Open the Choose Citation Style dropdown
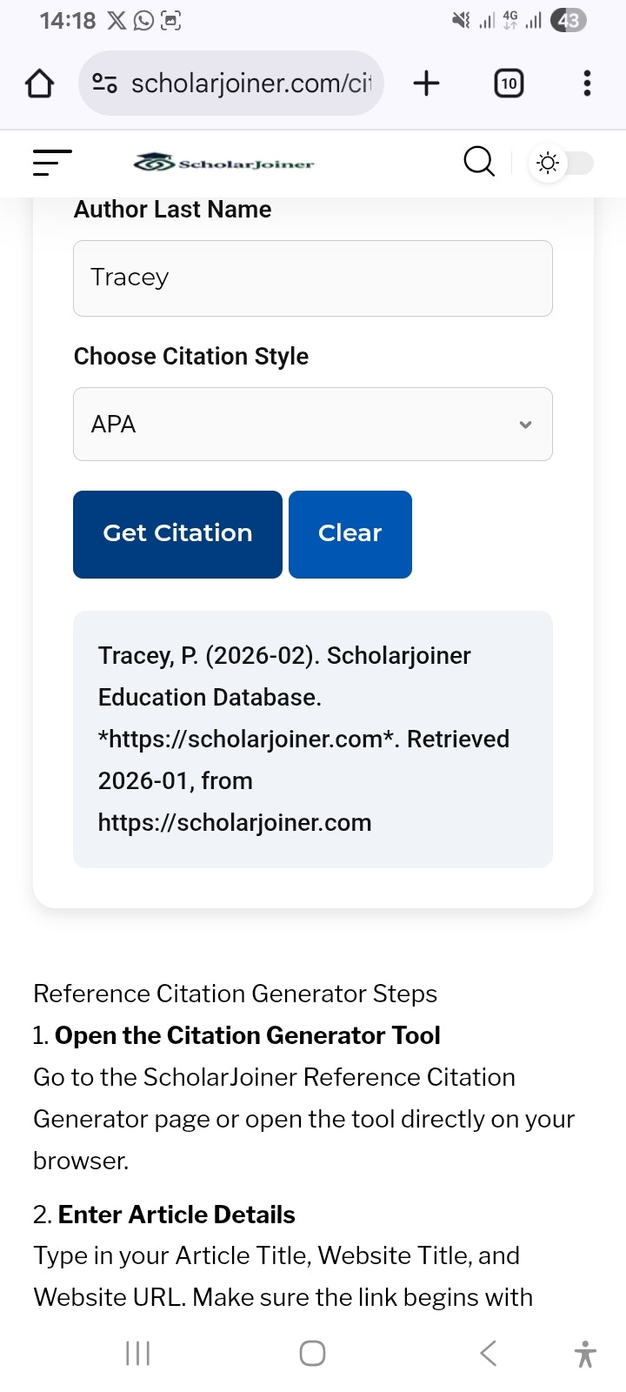The width and height of the screenshot is (626, 1392). pyautogui.click(x=313, y=425)
